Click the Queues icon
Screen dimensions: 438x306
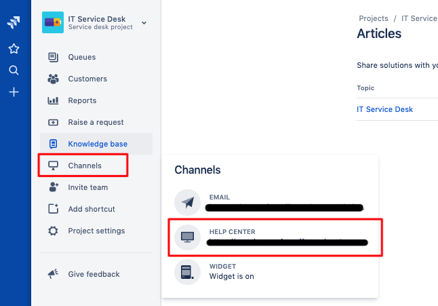(x=53, y=57)
